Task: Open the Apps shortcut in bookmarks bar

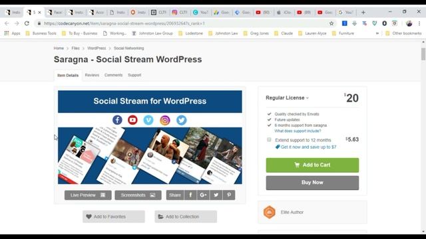Action: pos(13,33)
